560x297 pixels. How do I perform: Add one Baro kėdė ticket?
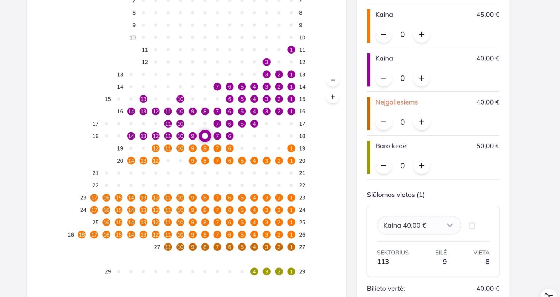pos(421,165)
